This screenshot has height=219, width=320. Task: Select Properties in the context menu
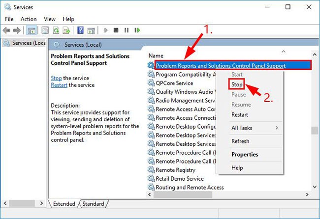click(x=245, y=154)
